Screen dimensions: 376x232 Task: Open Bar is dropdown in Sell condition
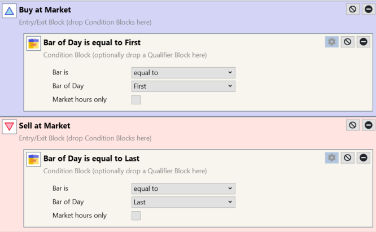click(x=183, y=189)
